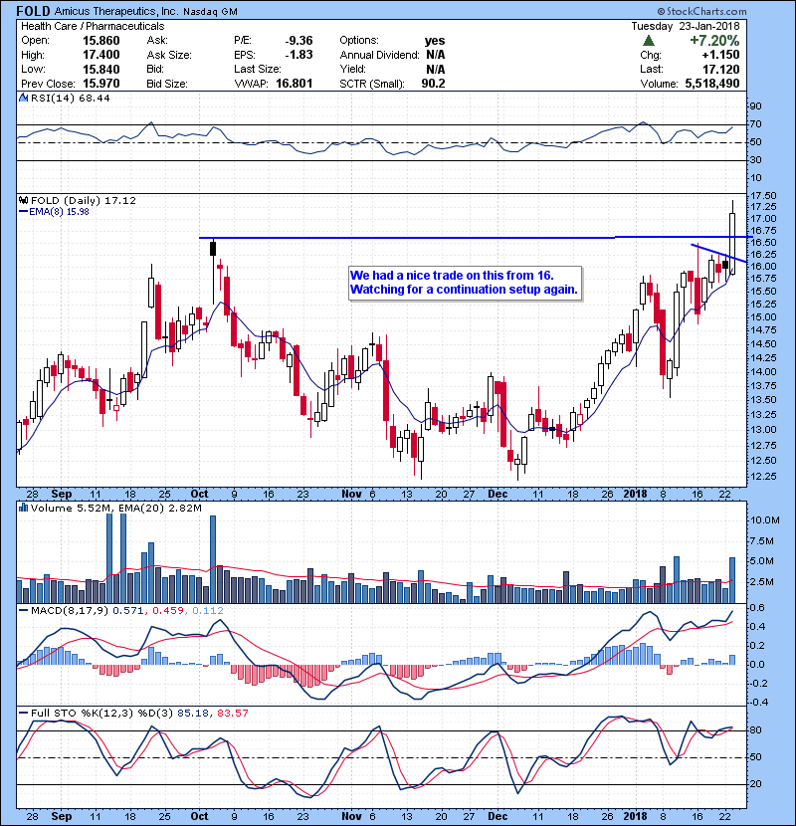The height and width of the screenshot is (826, 796).
Task: Click the Last Size label
Action: coord(257,69)
